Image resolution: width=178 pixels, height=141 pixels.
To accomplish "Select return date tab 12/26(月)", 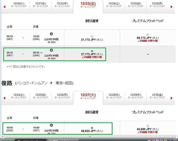I will (x=62, y=96).
